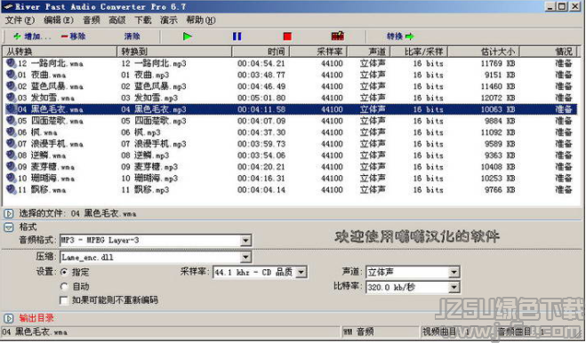Sort by 采样率 column header
The width and height of the screenshot is (586, 343).
coord(318,52)
